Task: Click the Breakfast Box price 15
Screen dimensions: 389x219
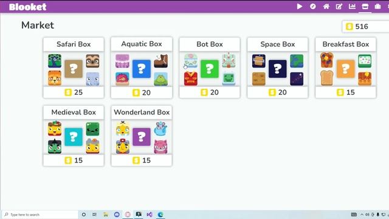Action: [x=346, y=92]
